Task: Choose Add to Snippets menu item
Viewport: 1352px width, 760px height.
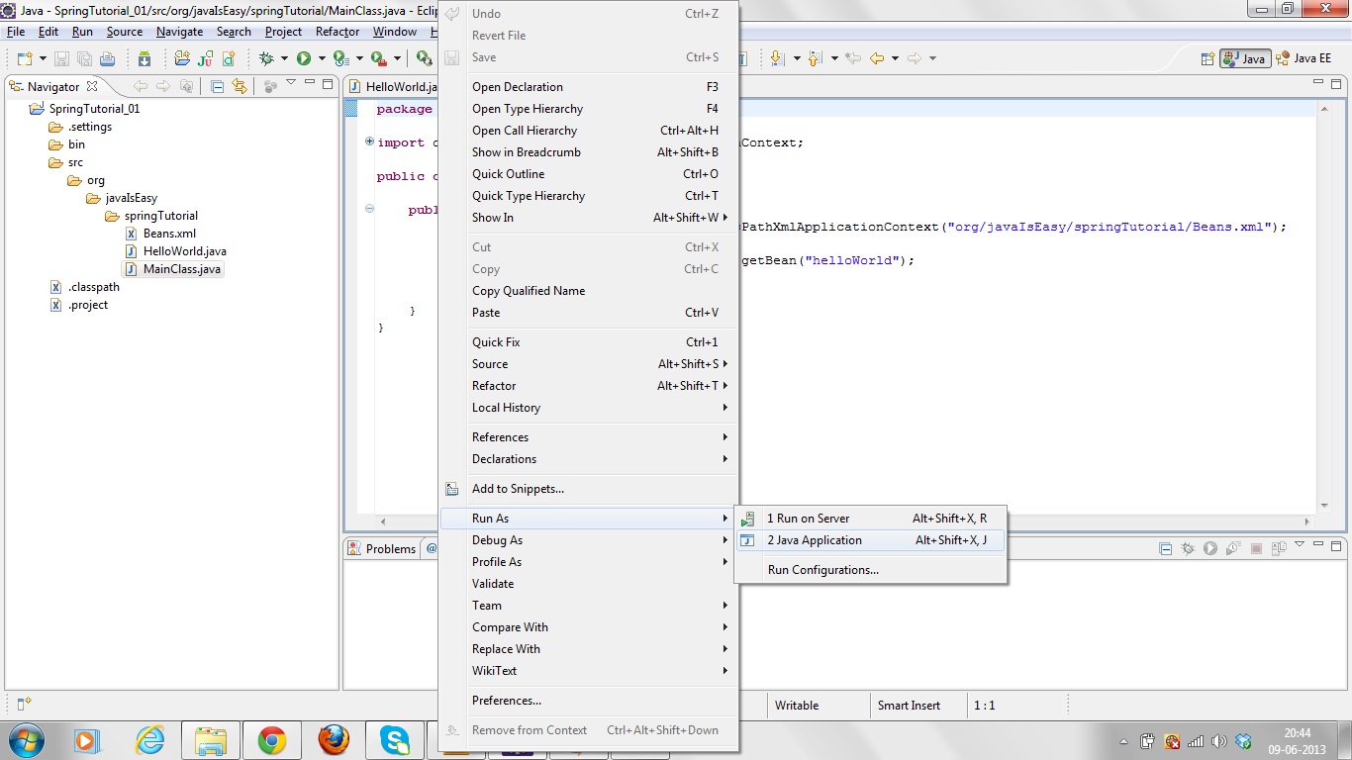Action: pyautogui.click(x=589, y=489)
